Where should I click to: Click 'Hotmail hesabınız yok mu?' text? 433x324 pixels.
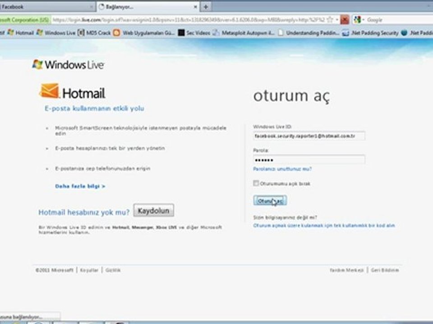(84, 212)
